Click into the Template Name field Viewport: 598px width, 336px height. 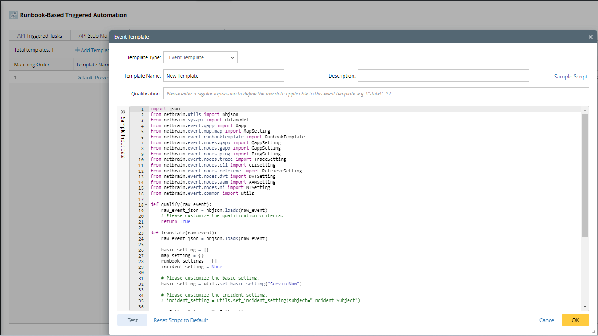224,76
